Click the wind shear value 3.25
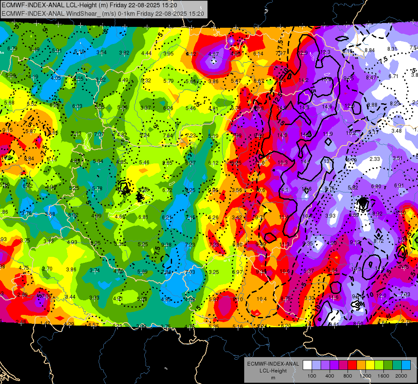The width and height of the screenshot is (418, 384). [x=213, y=272]
